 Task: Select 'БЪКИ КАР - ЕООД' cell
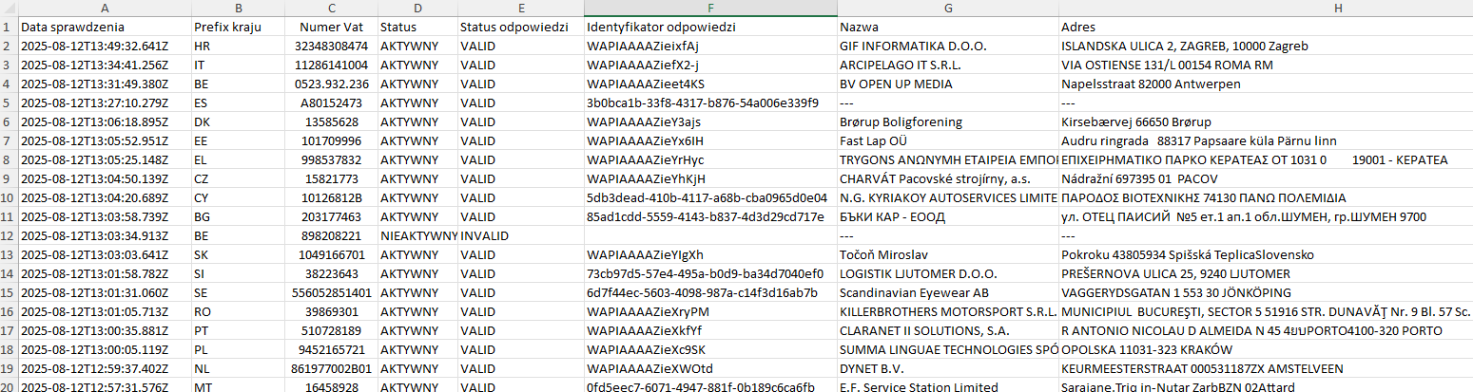pos(947,216)
